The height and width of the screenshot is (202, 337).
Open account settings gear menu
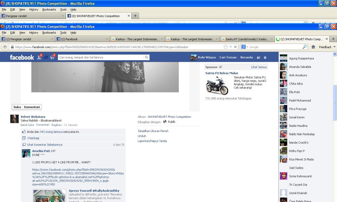[265, 57]
